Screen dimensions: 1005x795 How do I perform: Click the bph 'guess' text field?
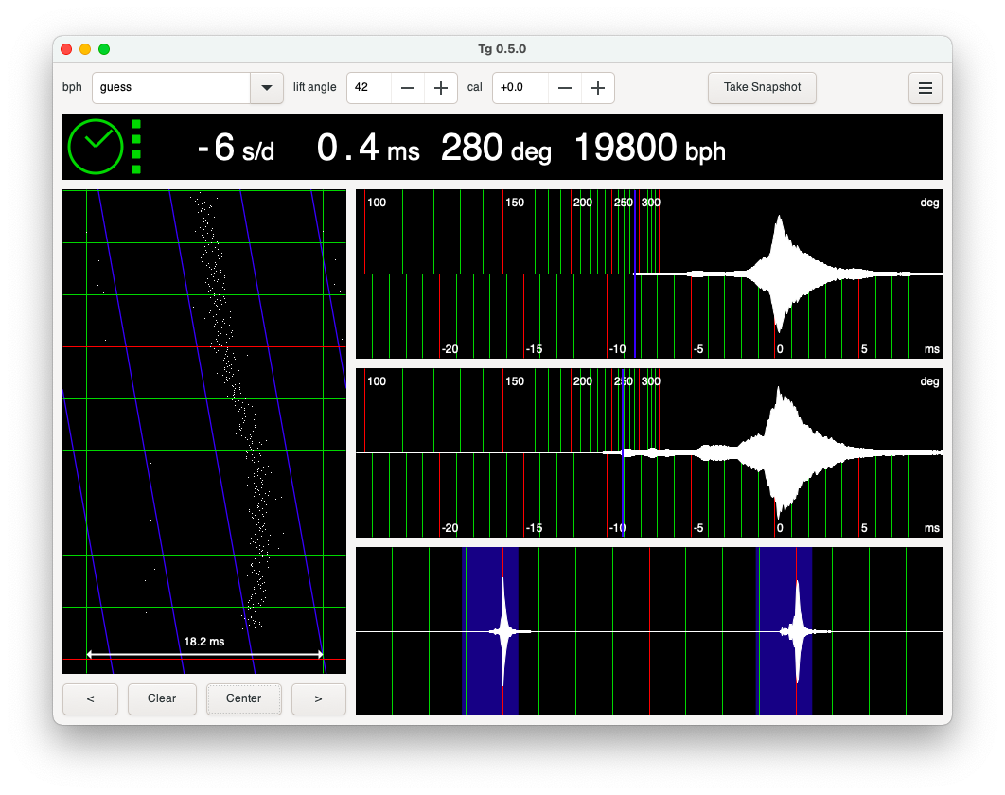(x=170, y=88)
